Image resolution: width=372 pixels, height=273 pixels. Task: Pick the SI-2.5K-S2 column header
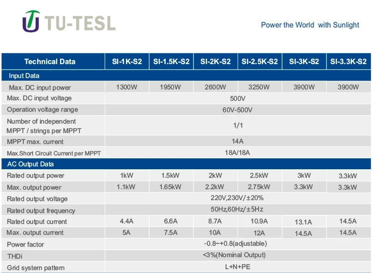(260, 62)
